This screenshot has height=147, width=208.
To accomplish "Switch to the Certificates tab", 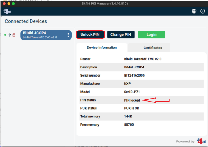I will coord(153,48).
